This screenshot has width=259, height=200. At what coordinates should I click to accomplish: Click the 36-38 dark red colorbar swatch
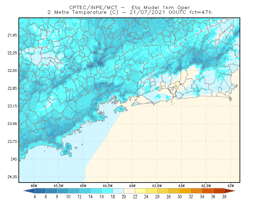[219, 191]
